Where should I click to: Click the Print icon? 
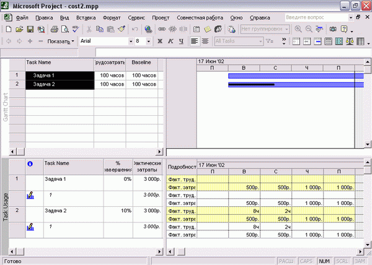55,29
